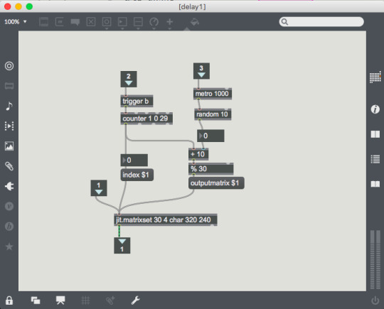Image resolution: width=384 pixels, height=309 pixels.
Task: Click number box below random 10
Action: coord(210,136)
